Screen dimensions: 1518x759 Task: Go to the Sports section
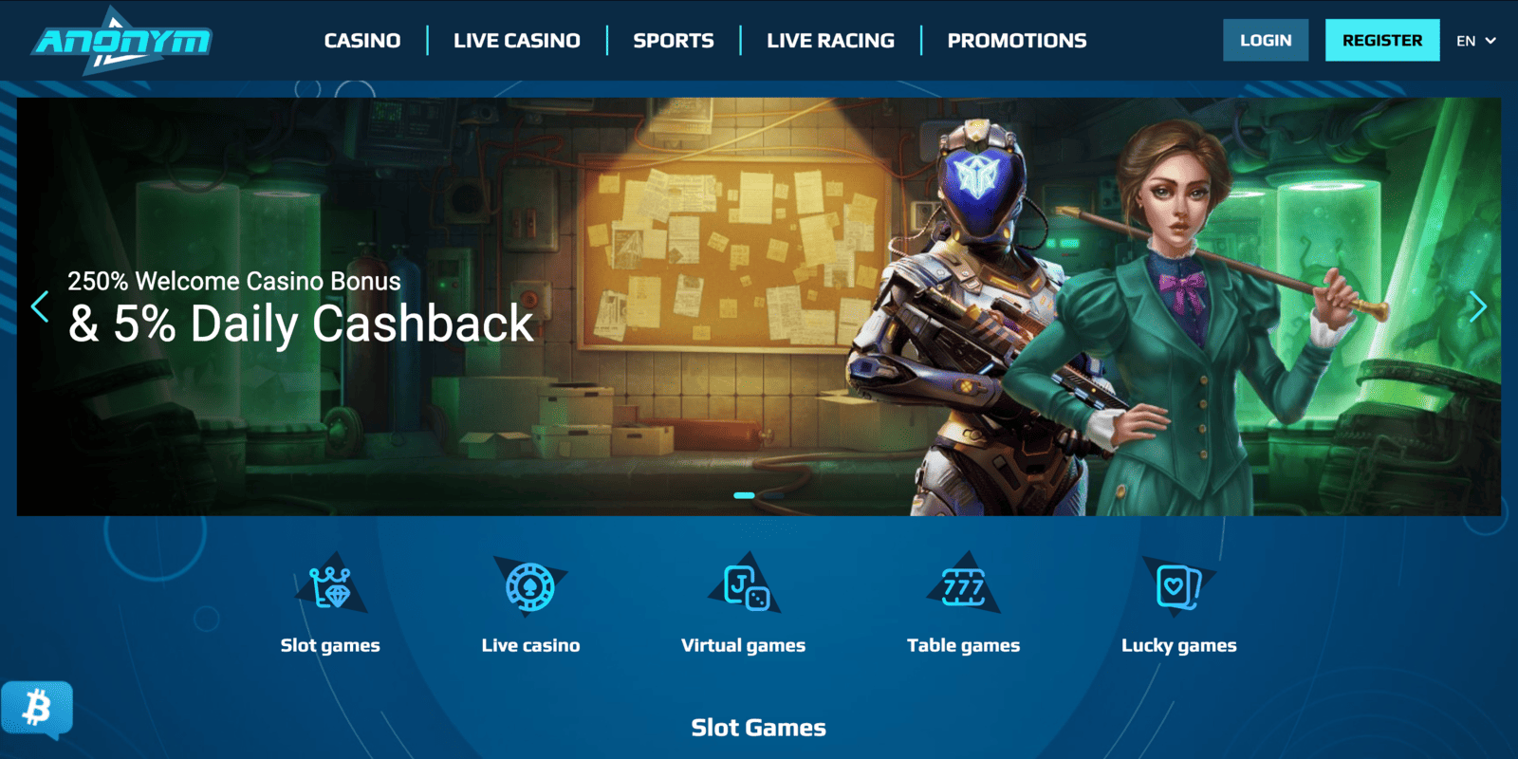pyautogui.click(x=674, y=41)
